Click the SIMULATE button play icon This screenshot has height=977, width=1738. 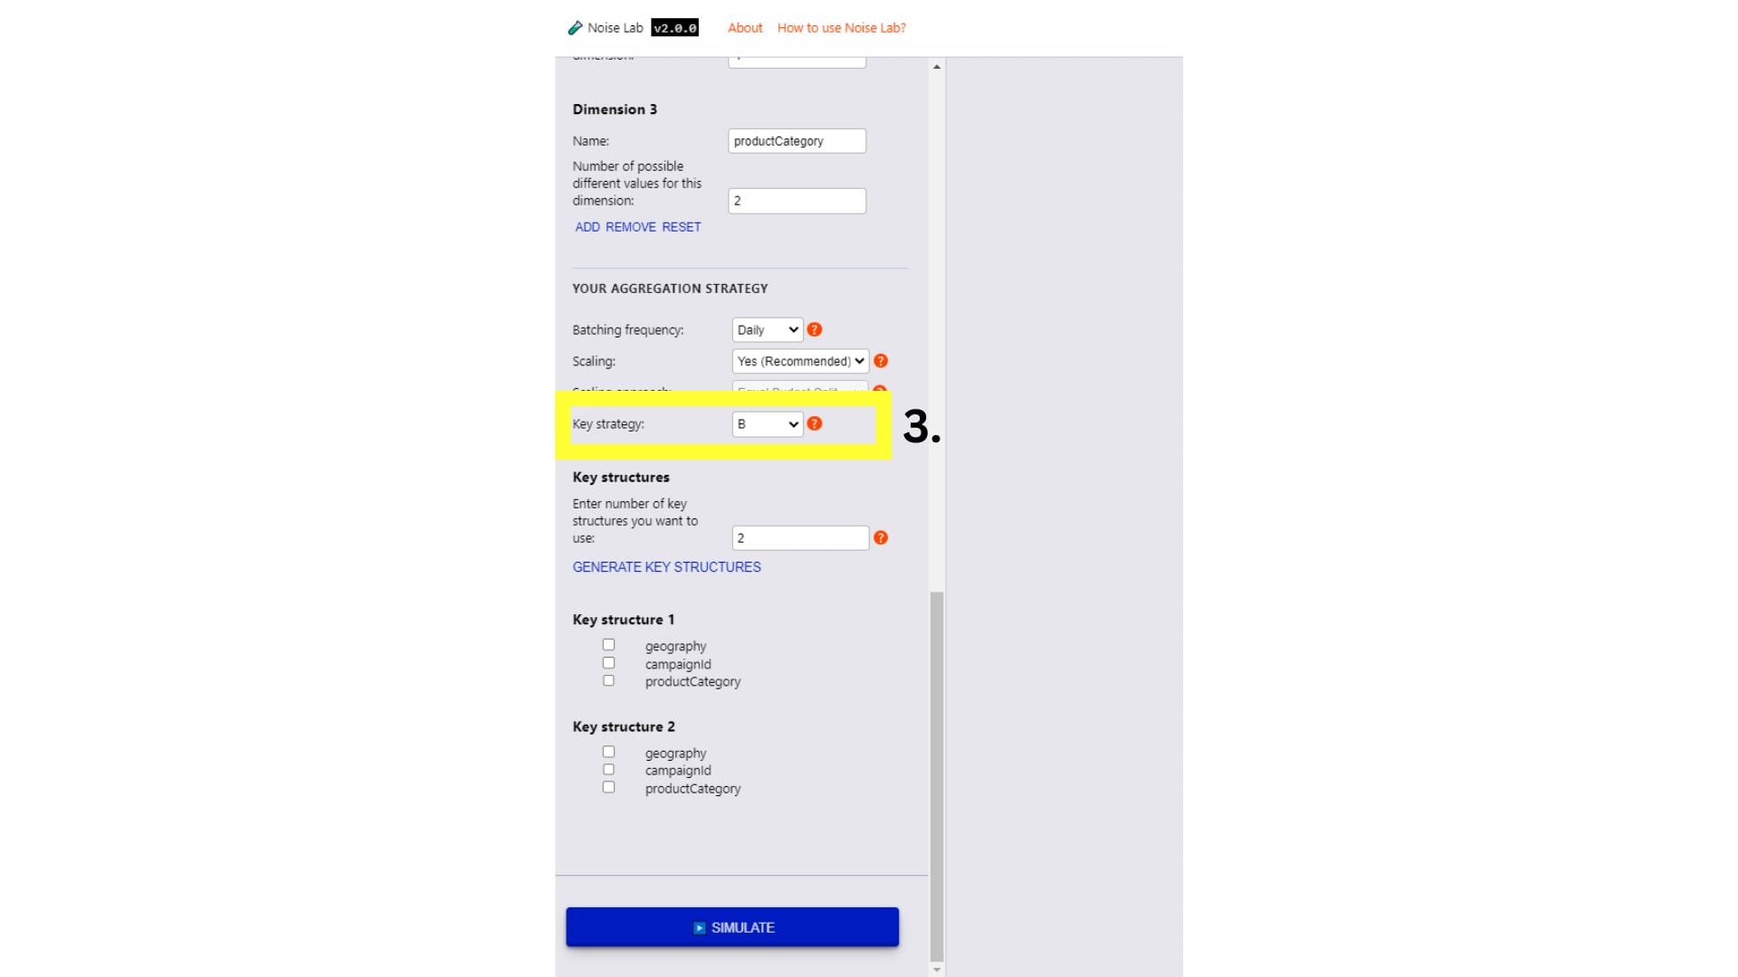coord(698,927)
